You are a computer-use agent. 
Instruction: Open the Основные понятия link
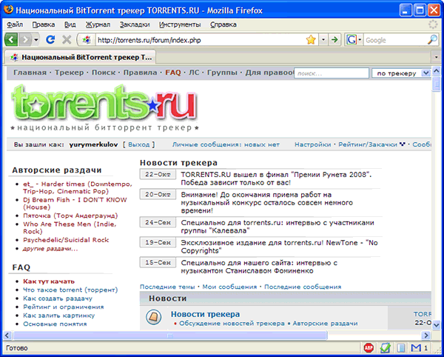(x=55, y=324)
